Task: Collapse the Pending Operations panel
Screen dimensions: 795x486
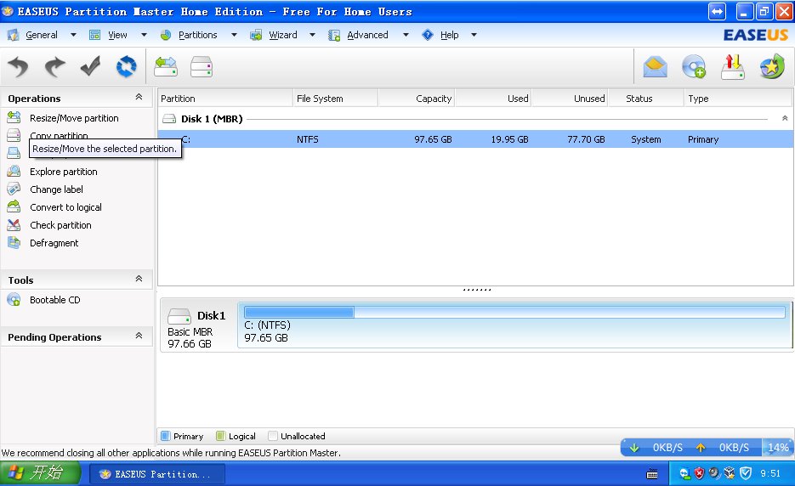Action: pyautogui.click(x=139, y=336)
